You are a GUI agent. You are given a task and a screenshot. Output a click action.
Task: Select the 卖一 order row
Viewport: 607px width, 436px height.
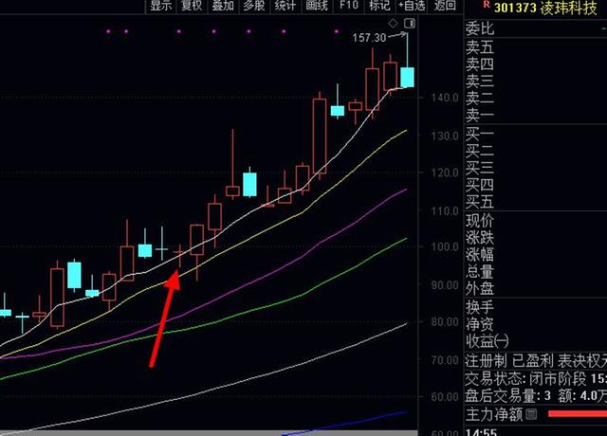point(536,115)
